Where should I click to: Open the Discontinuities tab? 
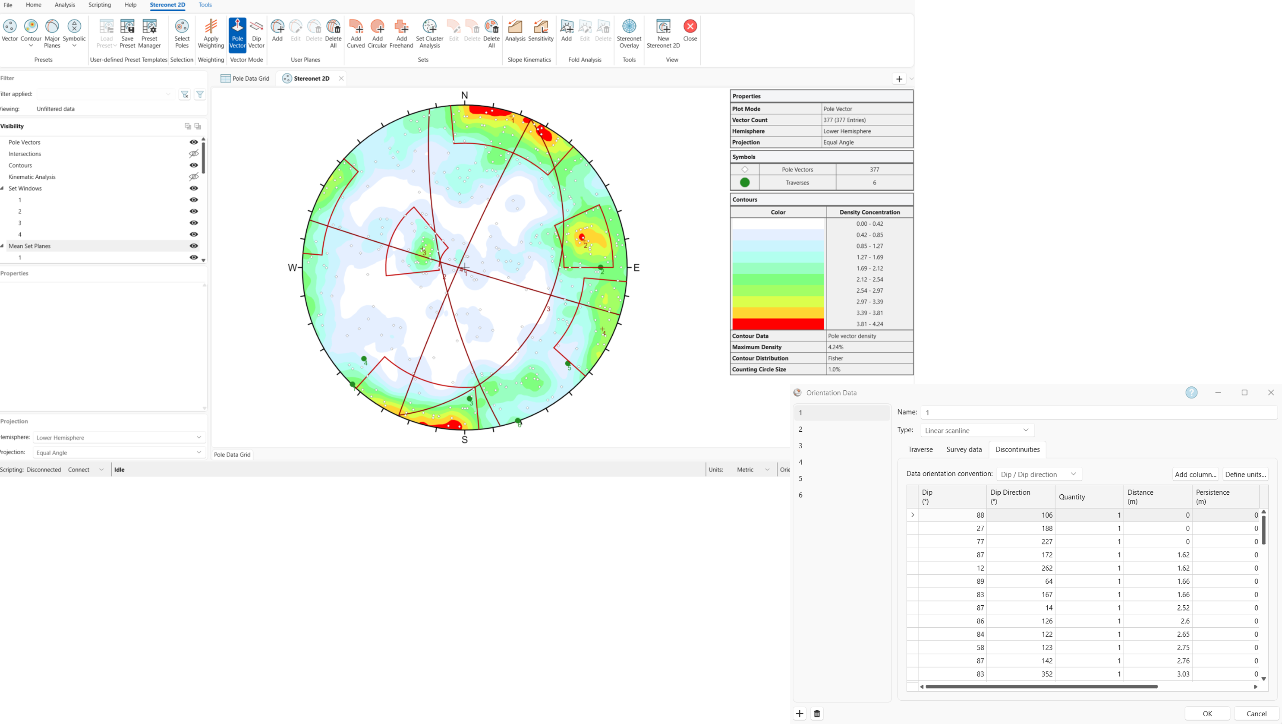(x=1017, y=449)
